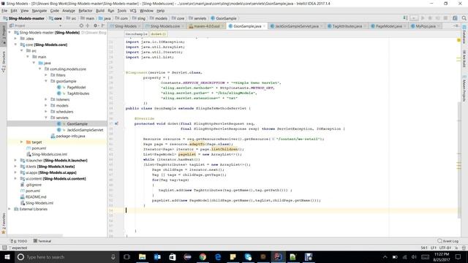Viewport: 468px width, 263px height.
Task: Select package-info.java in project tree
Action: [70, 136]
